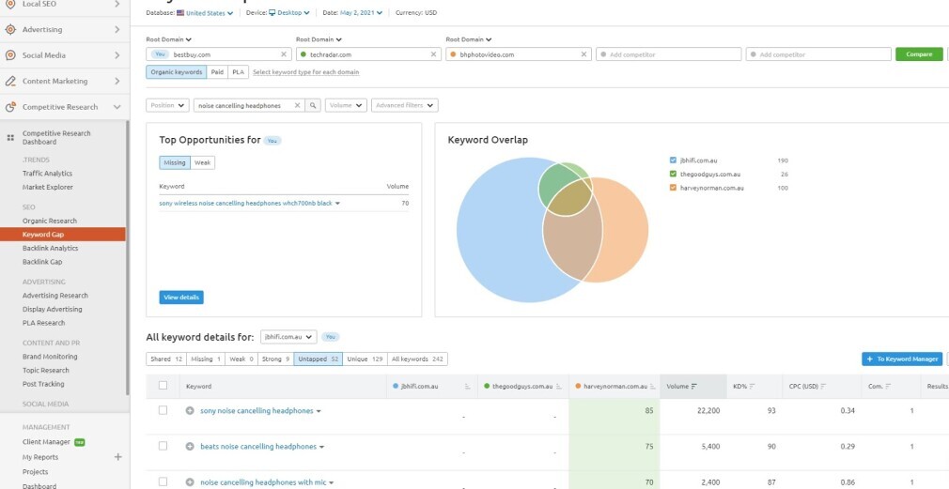Click the To Keyword Manager button

(x=902, y=359)
